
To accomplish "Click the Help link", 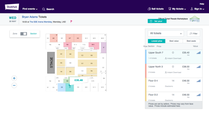I will pos(202,4).
